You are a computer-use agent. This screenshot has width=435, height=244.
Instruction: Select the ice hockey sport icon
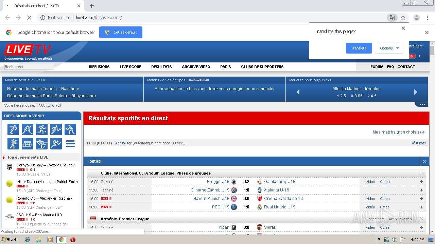(28, 129)
